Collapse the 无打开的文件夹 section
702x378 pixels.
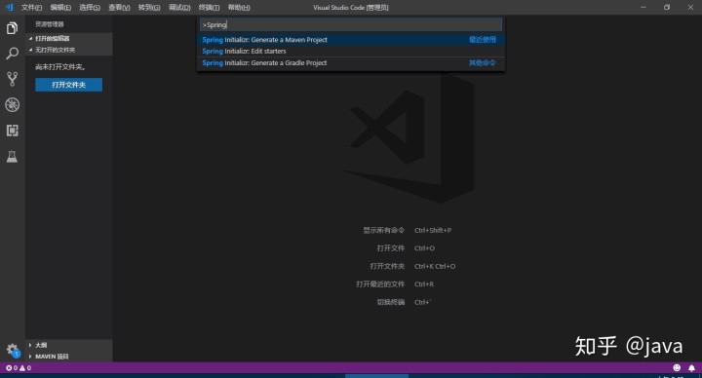click(x=68, y=50)
